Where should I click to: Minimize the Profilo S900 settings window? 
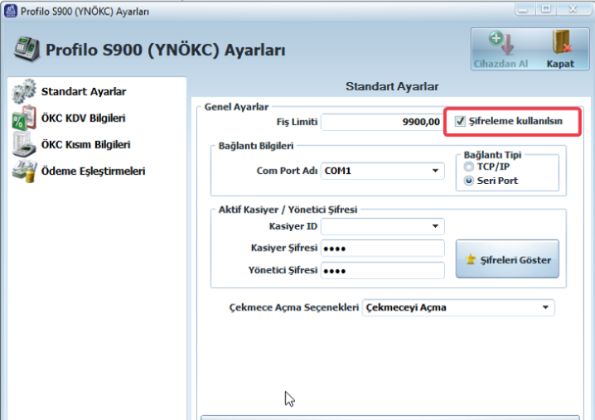(523, 9)
